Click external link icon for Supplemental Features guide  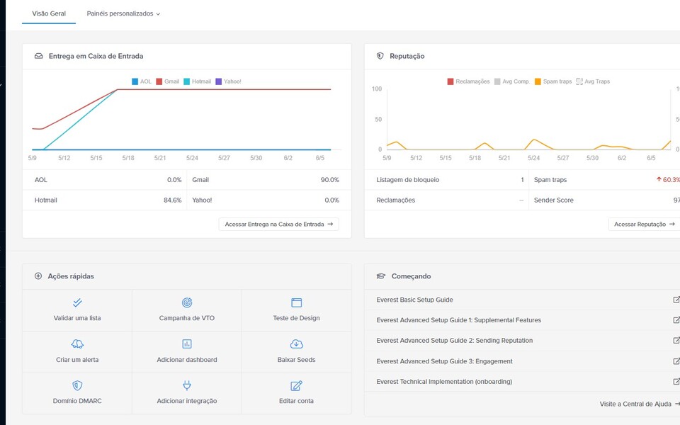[x=676, y=320]
